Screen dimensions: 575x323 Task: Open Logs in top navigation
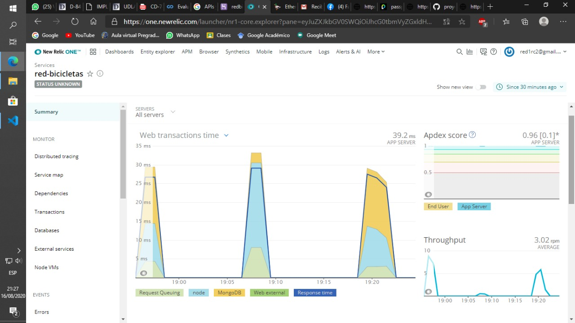point(324,52)
